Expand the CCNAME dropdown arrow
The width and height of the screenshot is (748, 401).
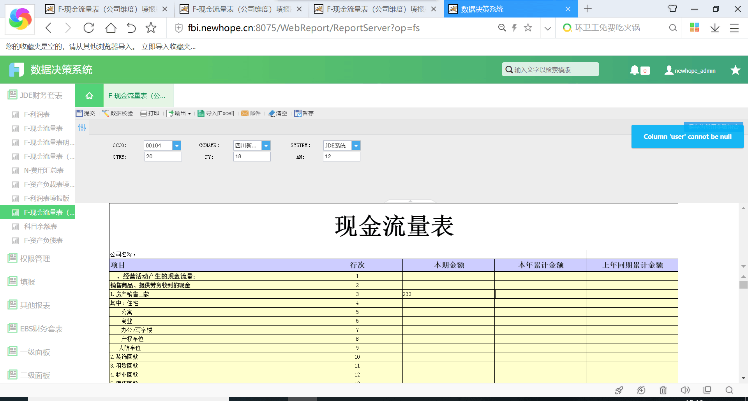(266, 145)
